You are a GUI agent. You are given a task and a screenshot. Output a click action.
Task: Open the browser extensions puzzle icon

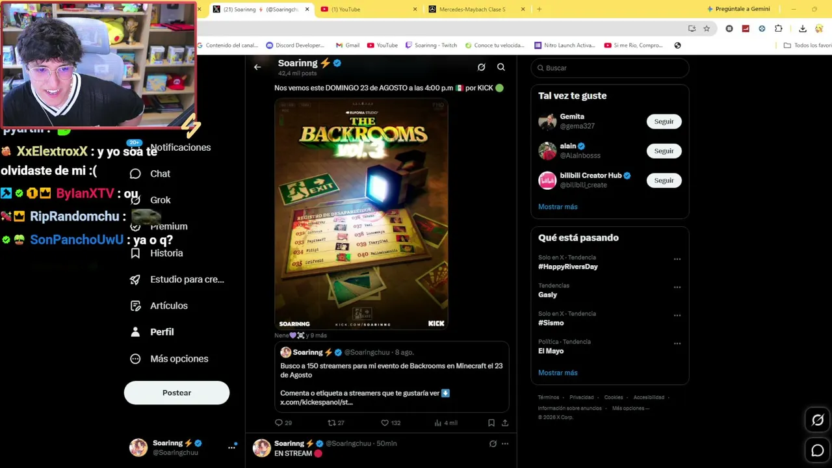779,29
